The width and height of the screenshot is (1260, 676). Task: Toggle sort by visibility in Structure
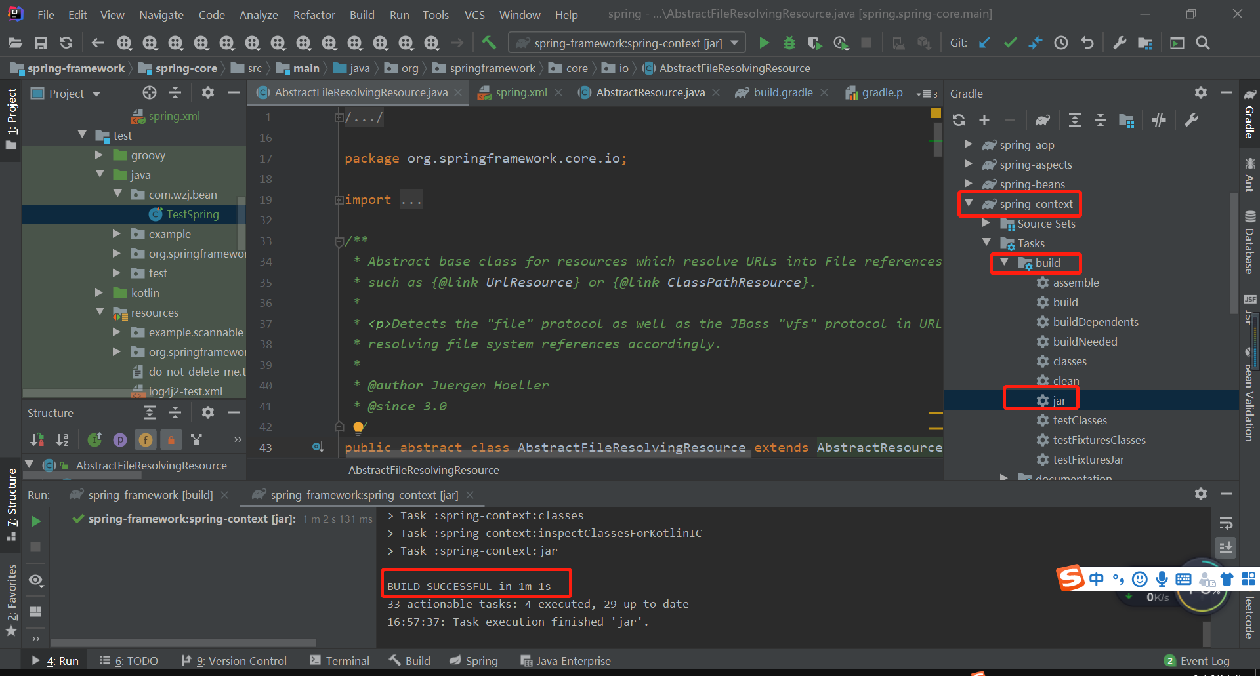[x=37, y=439]
